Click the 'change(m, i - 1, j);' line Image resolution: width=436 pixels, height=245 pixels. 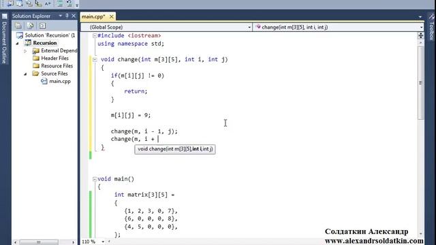144,131
